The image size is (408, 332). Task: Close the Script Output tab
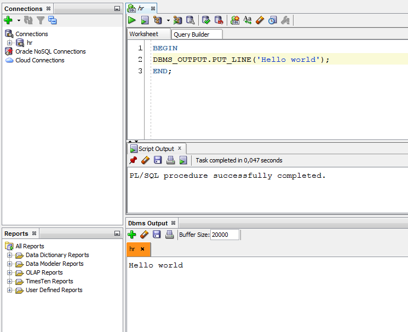pyautogui.click(x=180, y=148)
